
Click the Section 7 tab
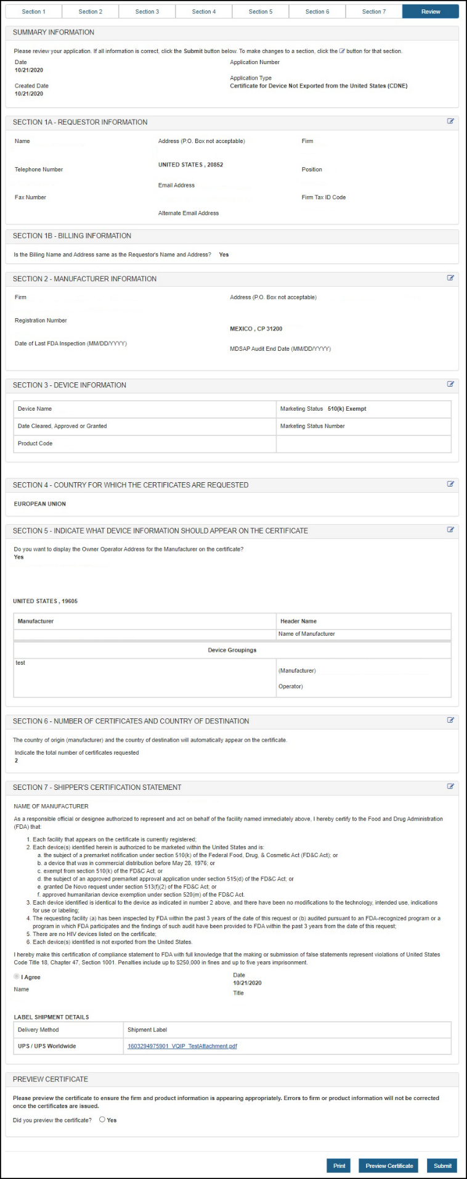[374, 12]
